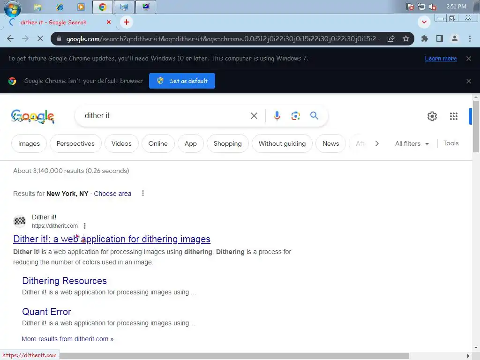This screenshot has width=480, height=360.
Task: Click the https://ditherit.com result URL
Action: coord(55,226)
